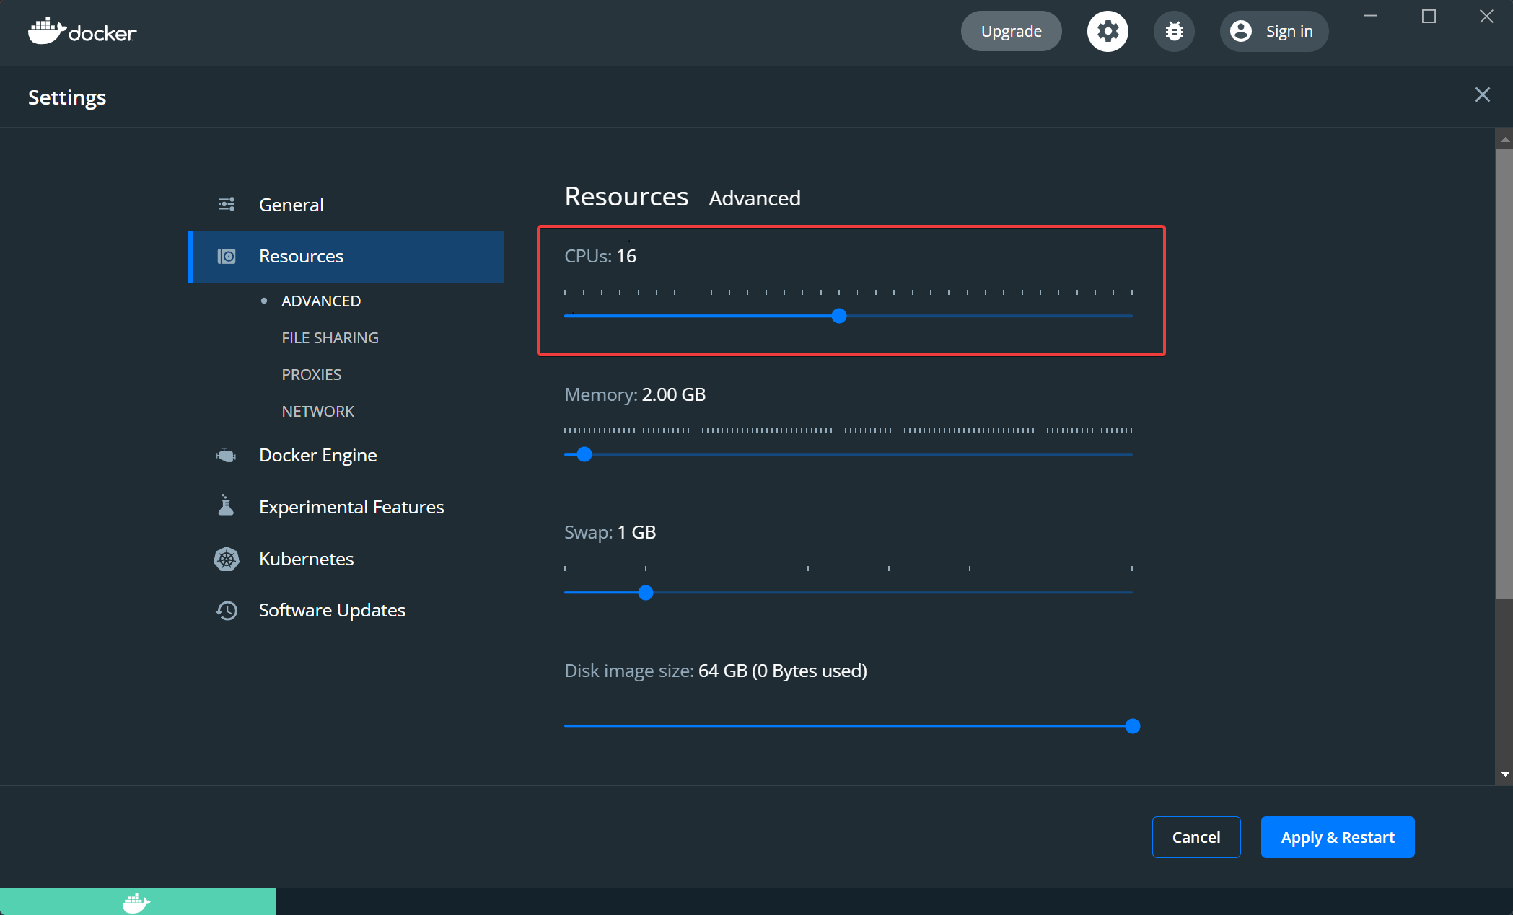Click the Docker Engine whale icon
The width and height of the screenshot is (1513, 915).
pyautogui.click(x=227, y=455)
